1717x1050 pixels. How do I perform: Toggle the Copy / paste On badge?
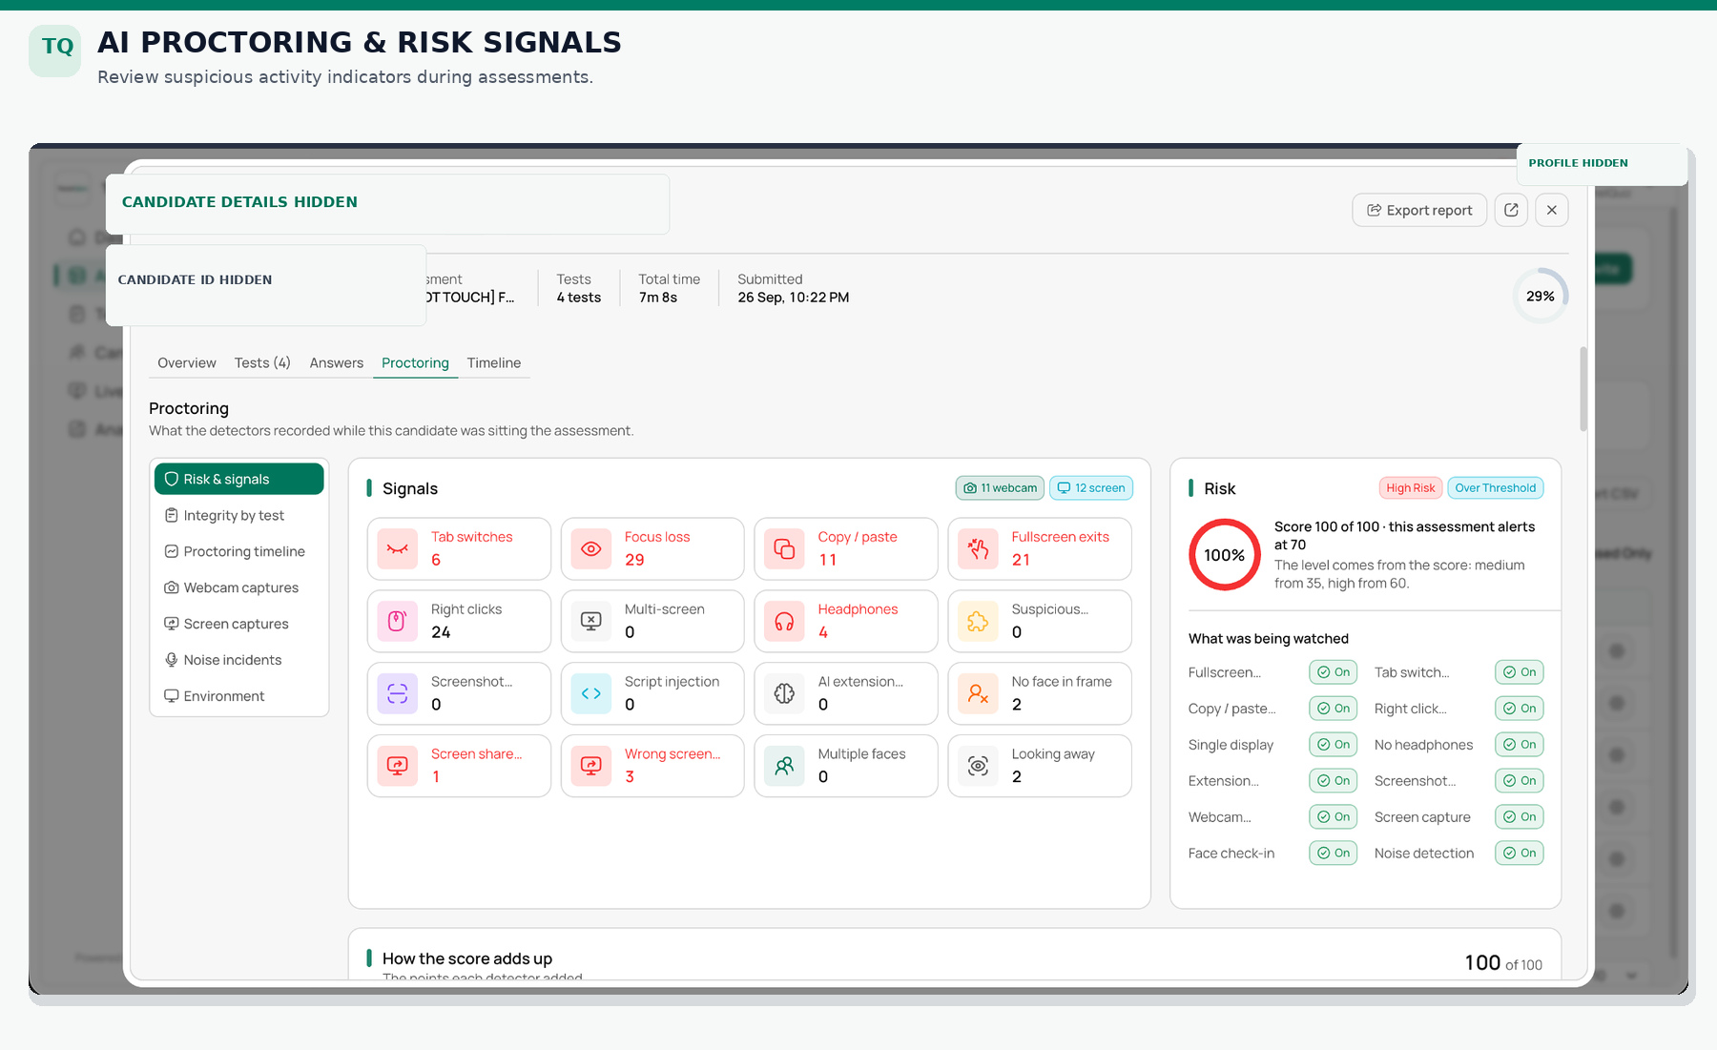click(1334, 709)
